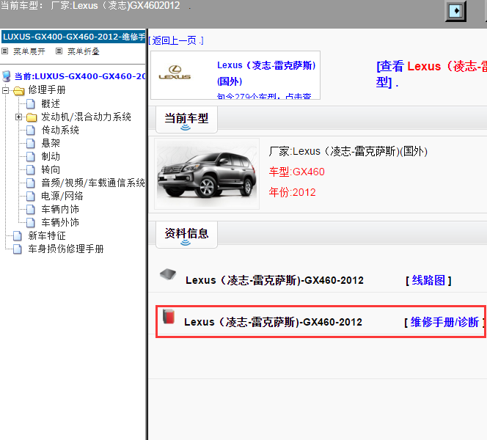The width and height of the screenshot is (487, 440).
Task: Click the 厂家:Lexus（凌志-雷克萨斯）(国外) text
Action: tap(348, 152)
